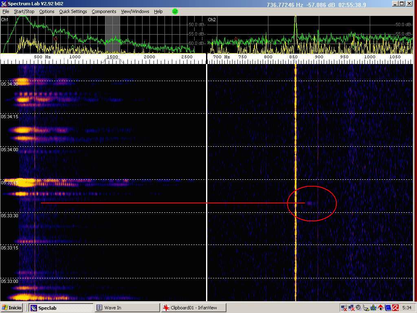Open the View/Windows menu
The width and height of the screenshot is (417, 313).
135,11
